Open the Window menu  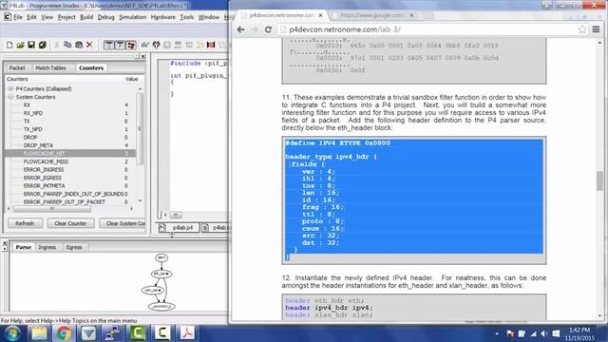[x=209, y=17]
